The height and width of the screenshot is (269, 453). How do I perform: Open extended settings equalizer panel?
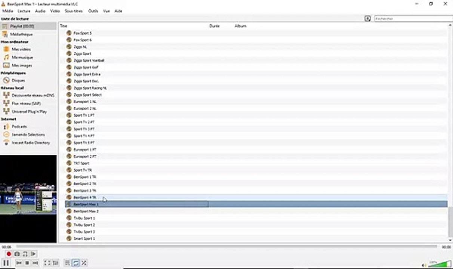click(55, 263)
